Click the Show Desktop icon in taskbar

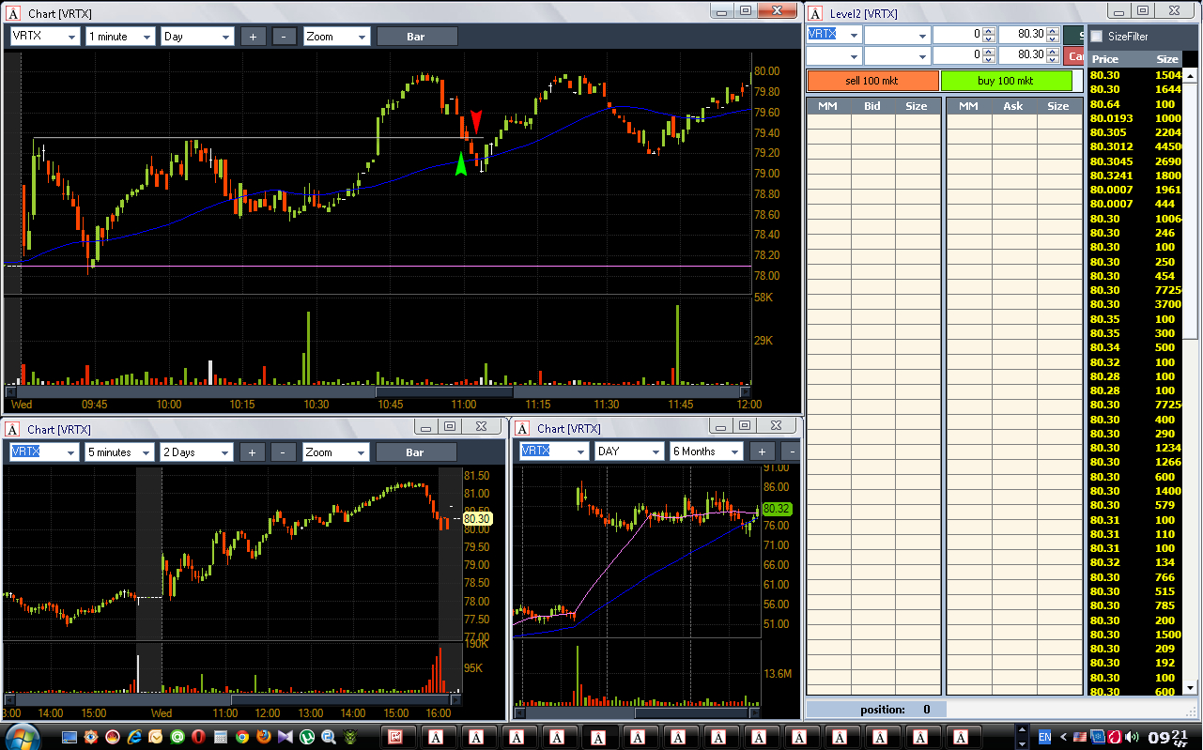pyautogui.click(x=69, y=737)
